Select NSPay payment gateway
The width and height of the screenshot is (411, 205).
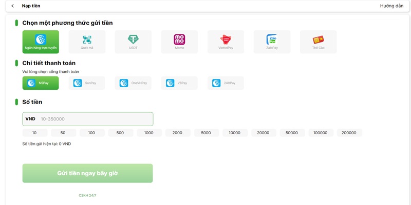41,83
